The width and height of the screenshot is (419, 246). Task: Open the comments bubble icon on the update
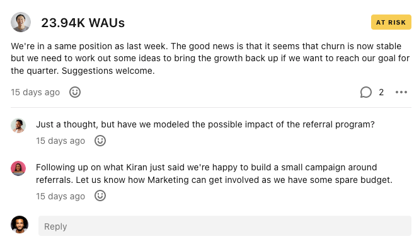click(366, 92)
